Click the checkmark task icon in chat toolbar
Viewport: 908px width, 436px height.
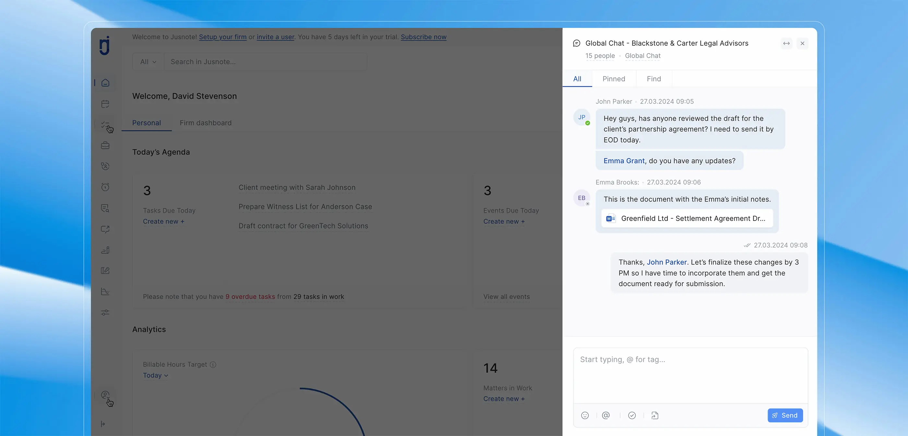632,416
